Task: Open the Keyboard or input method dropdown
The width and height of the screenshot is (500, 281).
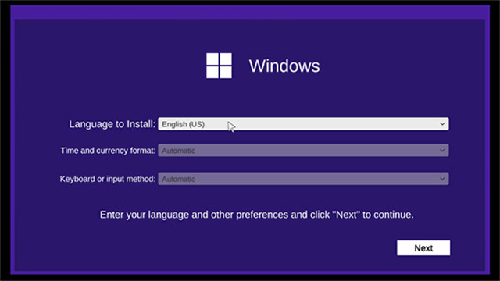Action: click(x=303, y=179)
